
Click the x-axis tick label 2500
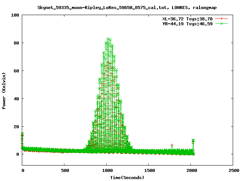(233, 170)
